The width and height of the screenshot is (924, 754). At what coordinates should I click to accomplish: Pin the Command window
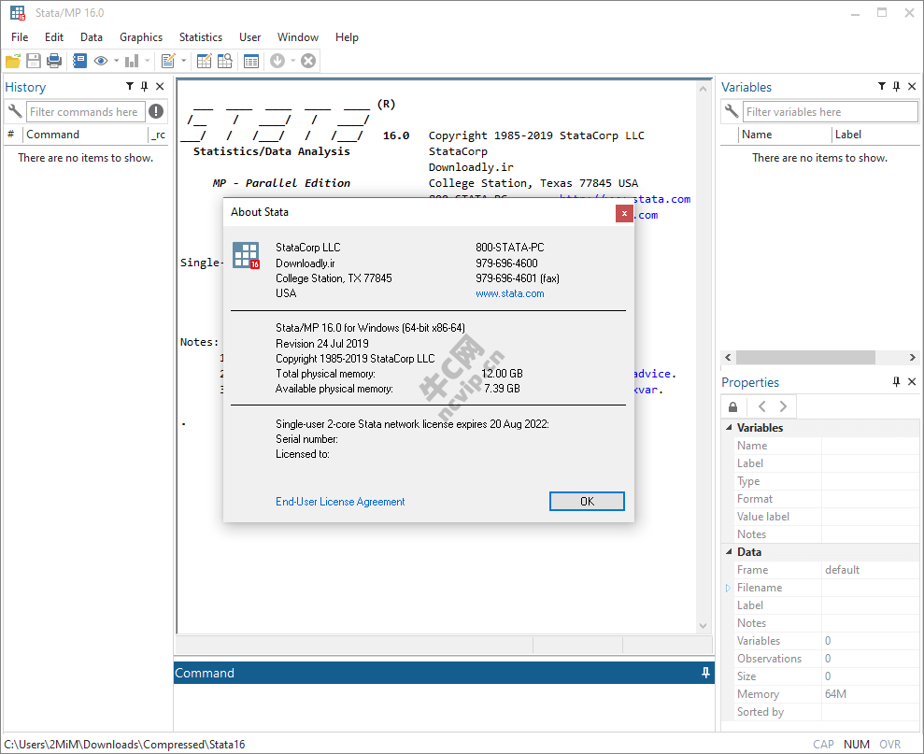(x=705, y=673)
